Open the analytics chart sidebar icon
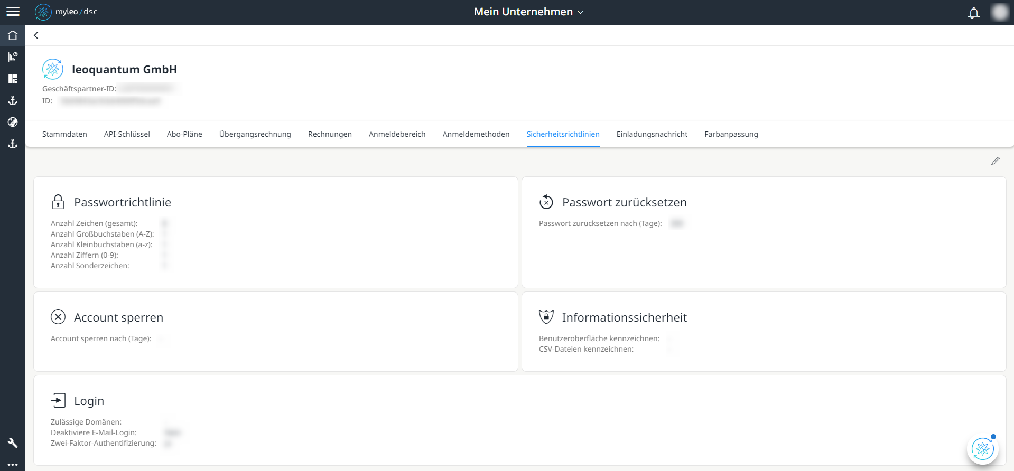 13,57
